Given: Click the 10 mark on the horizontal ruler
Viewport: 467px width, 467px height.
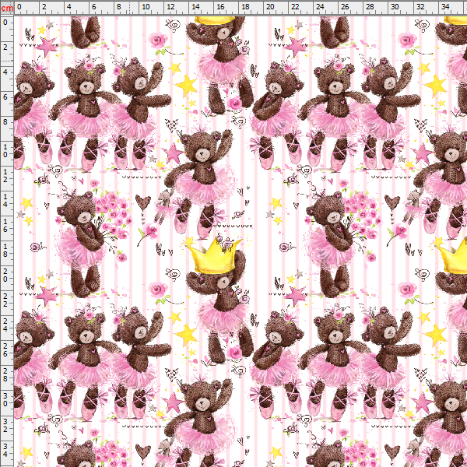Looking at the screenshot, I should click(146, 6).
